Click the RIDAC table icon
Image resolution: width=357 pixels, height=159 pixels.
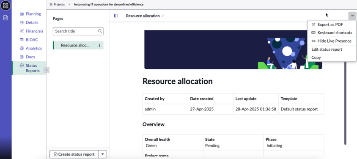22,40
